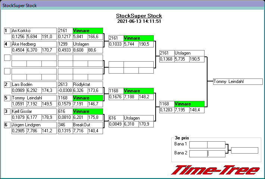Select the Ari Körkkö name field
This screenshot has height=179, width=265.
(34, 31)
